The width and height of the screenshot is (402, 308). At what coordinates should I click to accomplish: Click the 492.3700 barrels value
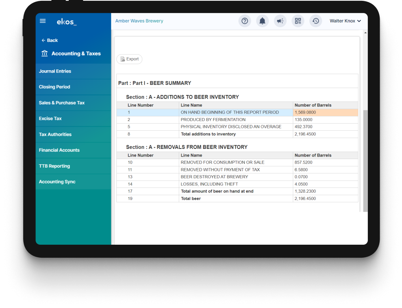click(x=303, y=127)
